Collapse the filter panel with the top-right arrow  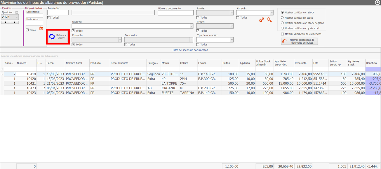point(377,2)
